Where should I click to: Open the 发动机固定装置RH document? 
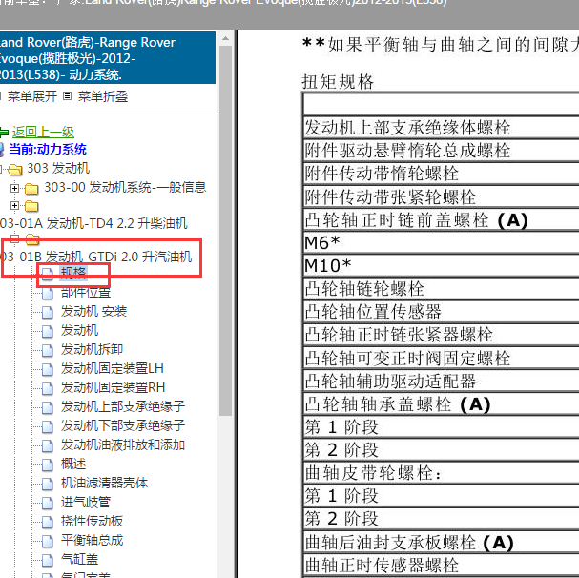click(x=113, y=388)
